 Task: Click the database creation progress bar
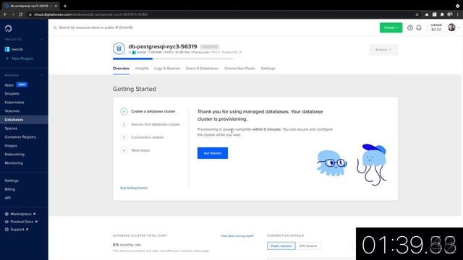click(173, 58)
